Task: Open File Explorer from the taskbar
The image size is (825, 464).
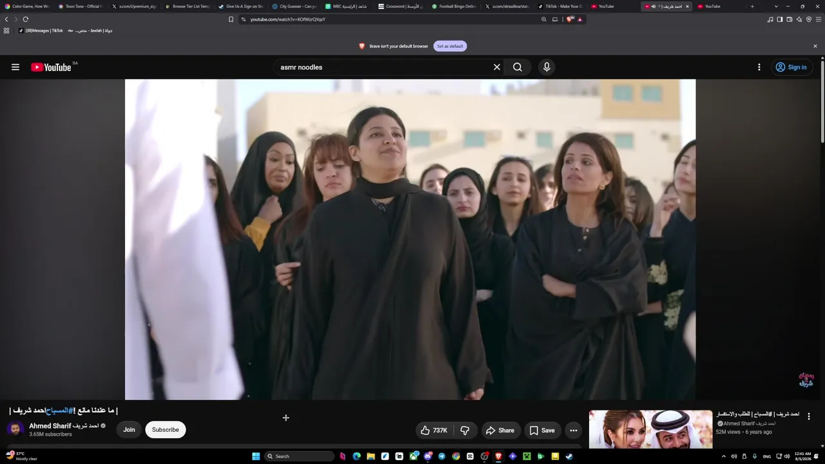Action: coord(371,456)
